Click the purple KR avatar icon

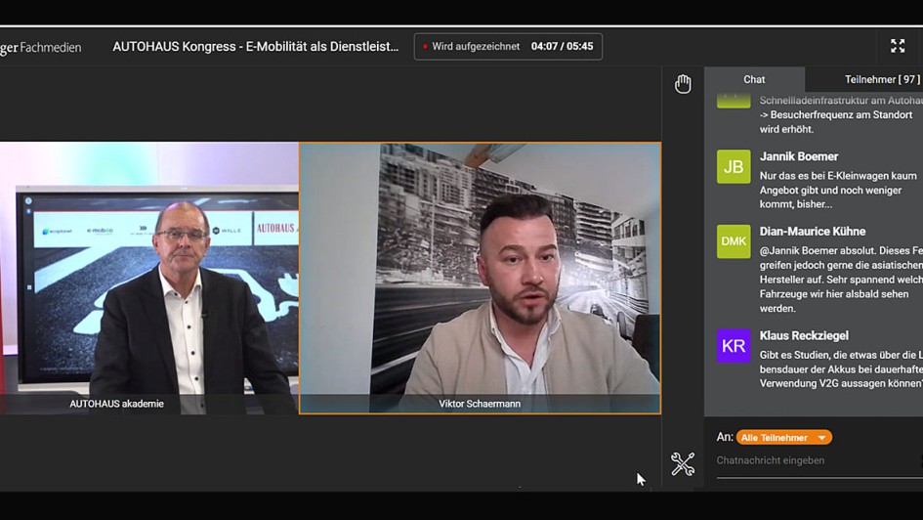[x=734, y=346]
